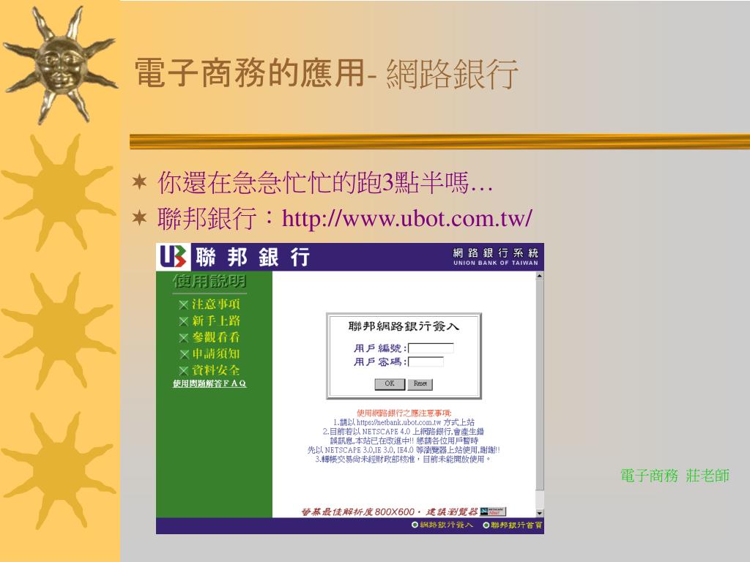Screen dimensions: 750x562
Task: Open the 申請須知 menu item
Action: [x=216, y=353]
